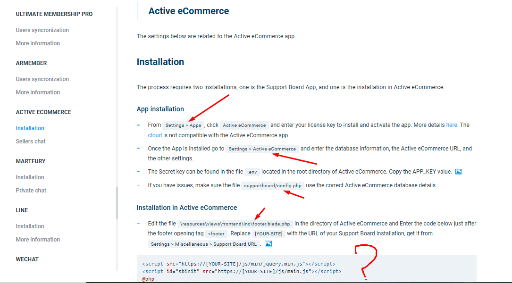This screenshot has width=512, height=283.
Task: Select the ULTIMATE MEMBERSHIP PRO sidebar heading
Action: pyautogui.click(x=54, y=14)
